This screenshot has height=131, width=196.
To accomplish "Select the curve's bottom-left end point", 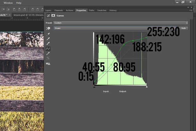I will point(95,82).
